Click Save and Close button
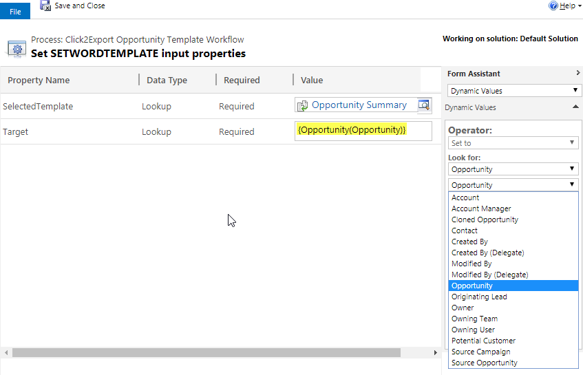583x375 pixels. coord(73,6)
